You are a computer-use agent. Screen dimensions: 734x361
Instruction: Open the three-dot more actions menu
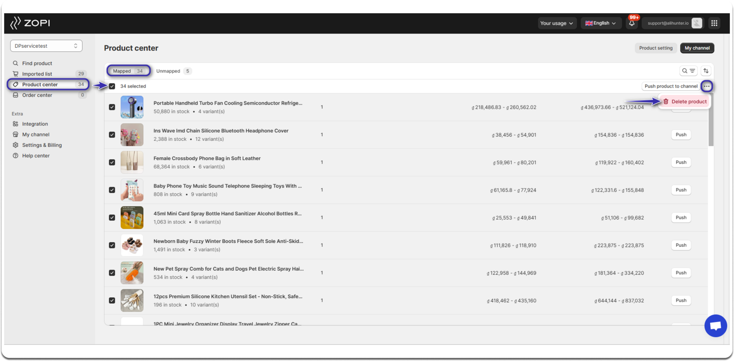point(707,86)
